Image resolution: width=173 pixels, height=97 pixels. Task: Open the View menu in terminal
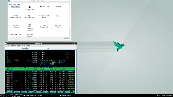click(x=24, y=45)
